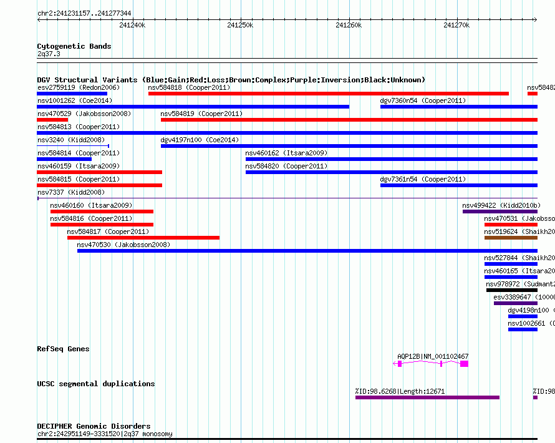The width and height of the screenshot is (555, 443).
Task: Select the nsv519624 brown complex bar
Action: (511, 238)
